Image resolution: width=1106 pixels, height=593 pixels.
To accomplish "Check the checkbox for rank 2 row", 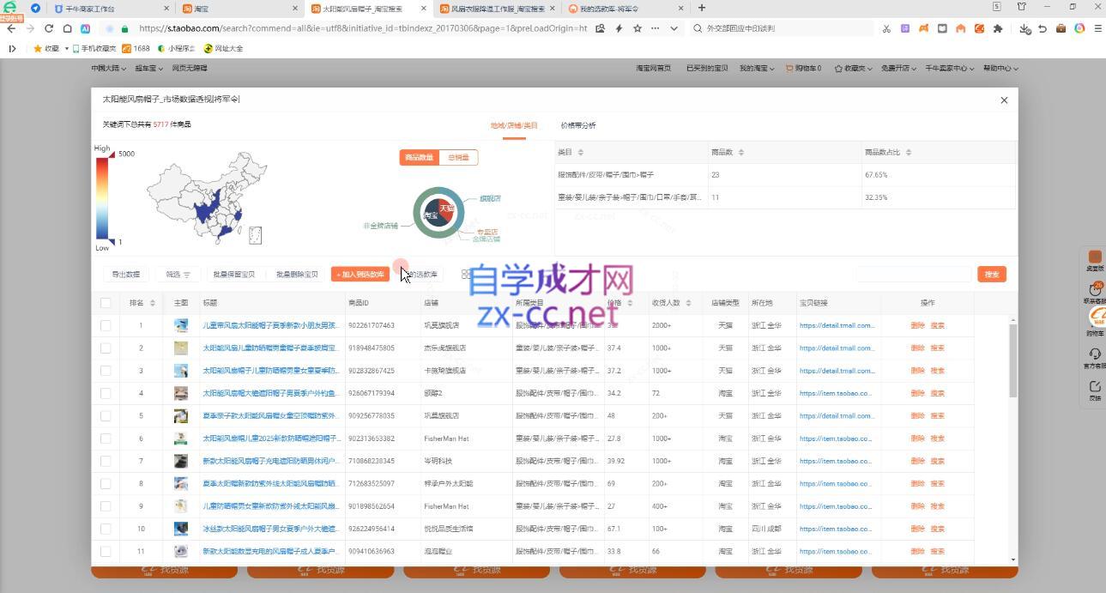I will [x=106, y=348].
